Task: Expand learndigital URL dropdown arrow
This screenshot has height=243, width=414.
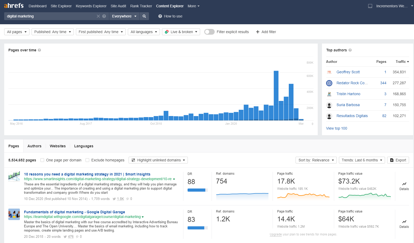Action: pyautogui.click(x=143, y=217)
